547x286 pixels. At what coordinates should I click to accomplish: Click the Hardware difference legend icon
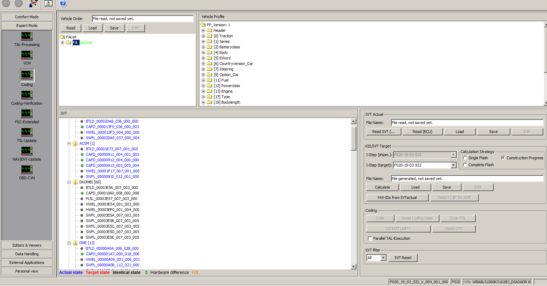[x=146, y=273]
